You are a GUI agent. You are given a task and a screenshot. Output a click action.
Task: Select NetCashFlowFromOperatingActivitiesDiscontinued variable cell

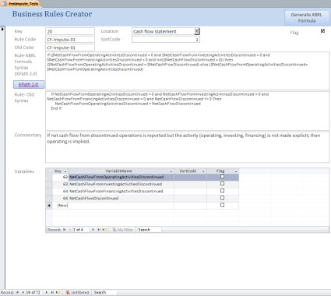click(121, 177)
